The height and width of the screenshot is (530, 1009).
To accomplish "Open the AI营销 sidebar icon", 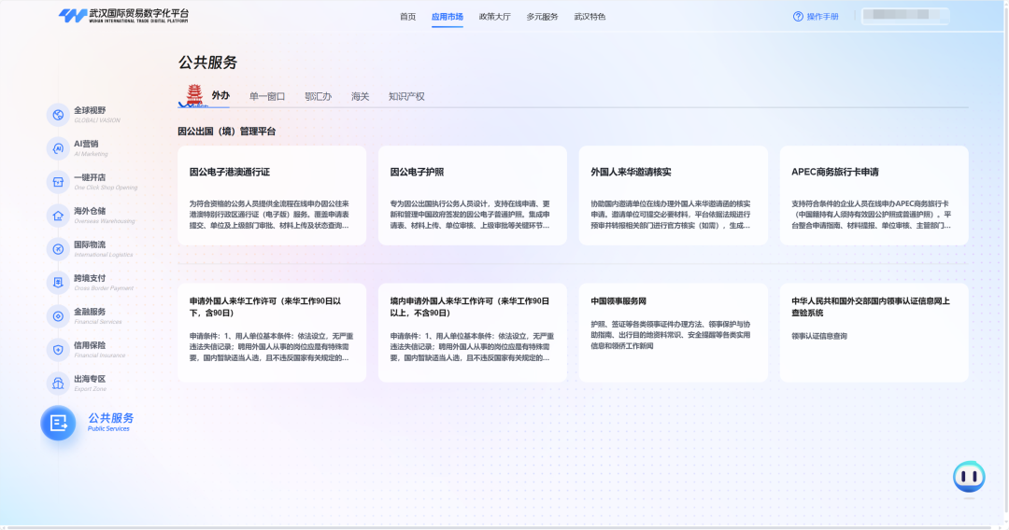I will coord(58,148).
